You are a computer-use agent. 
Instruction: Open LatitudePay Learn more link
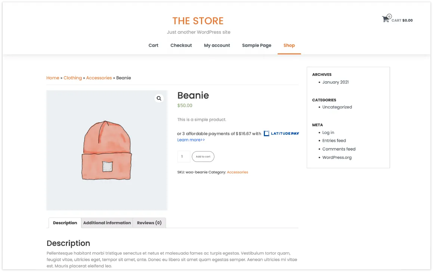pyautogui.click(x=191, y=140)
